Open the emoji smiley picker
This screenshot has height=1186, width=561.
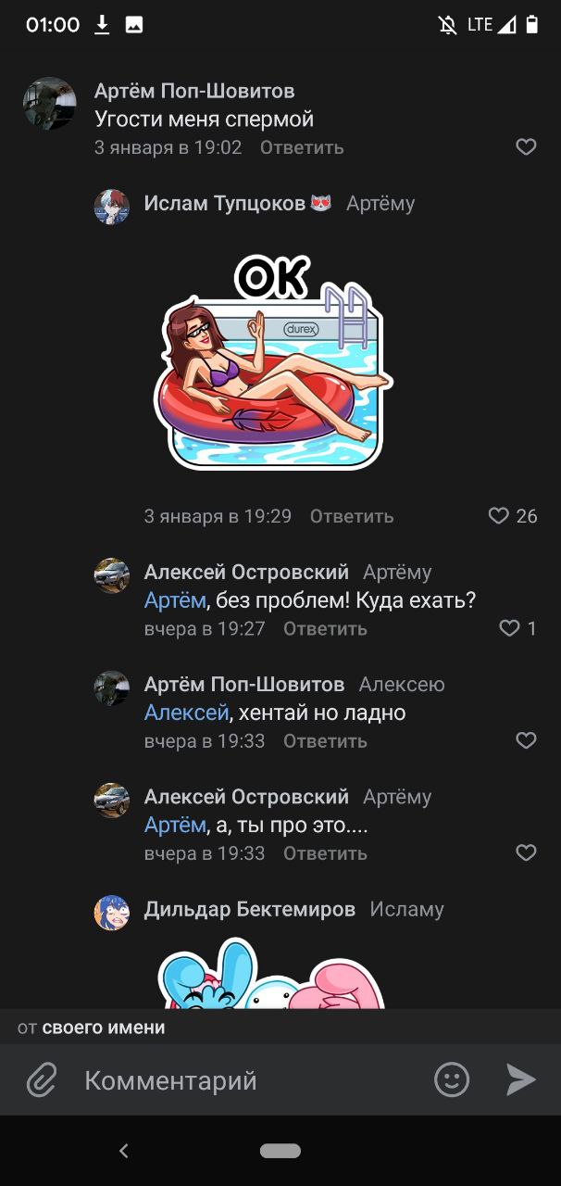click(x=452, y=1079)
